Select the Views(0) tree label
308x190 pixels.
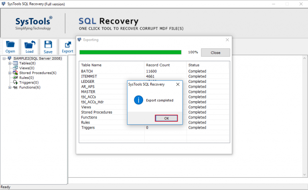pos(27,68)
